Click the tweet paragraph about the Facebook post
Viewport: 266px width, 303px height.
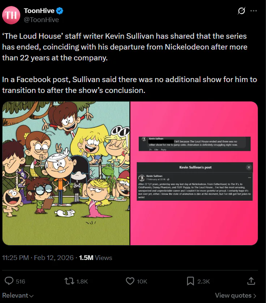point(129,85)
